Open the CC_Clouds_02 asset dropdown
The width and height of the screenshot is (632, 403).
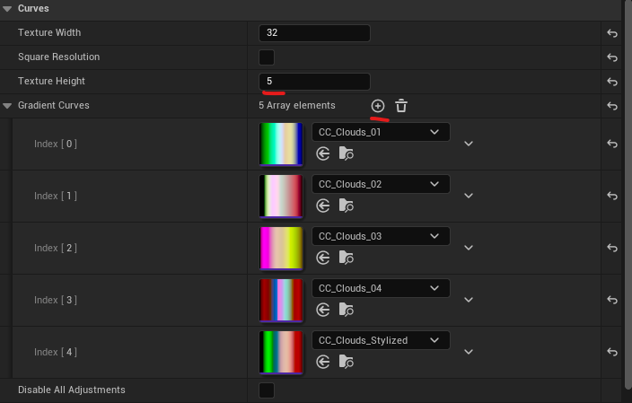tap(381, 184)
